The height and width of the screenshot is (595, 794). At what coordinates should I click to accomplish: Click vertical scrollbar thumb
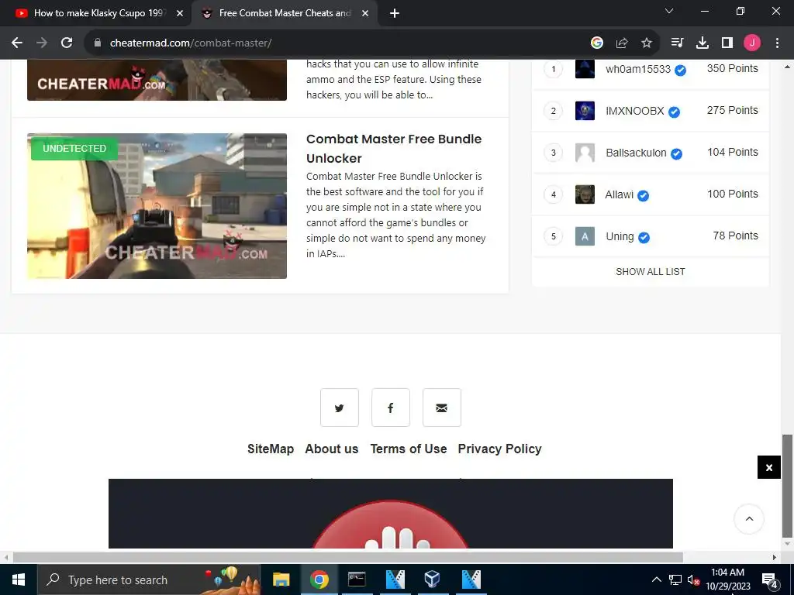(788, 486)
